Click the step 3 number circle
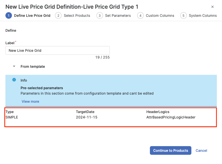Viewport: 222px width, 164px height. [x=100, y=16]
